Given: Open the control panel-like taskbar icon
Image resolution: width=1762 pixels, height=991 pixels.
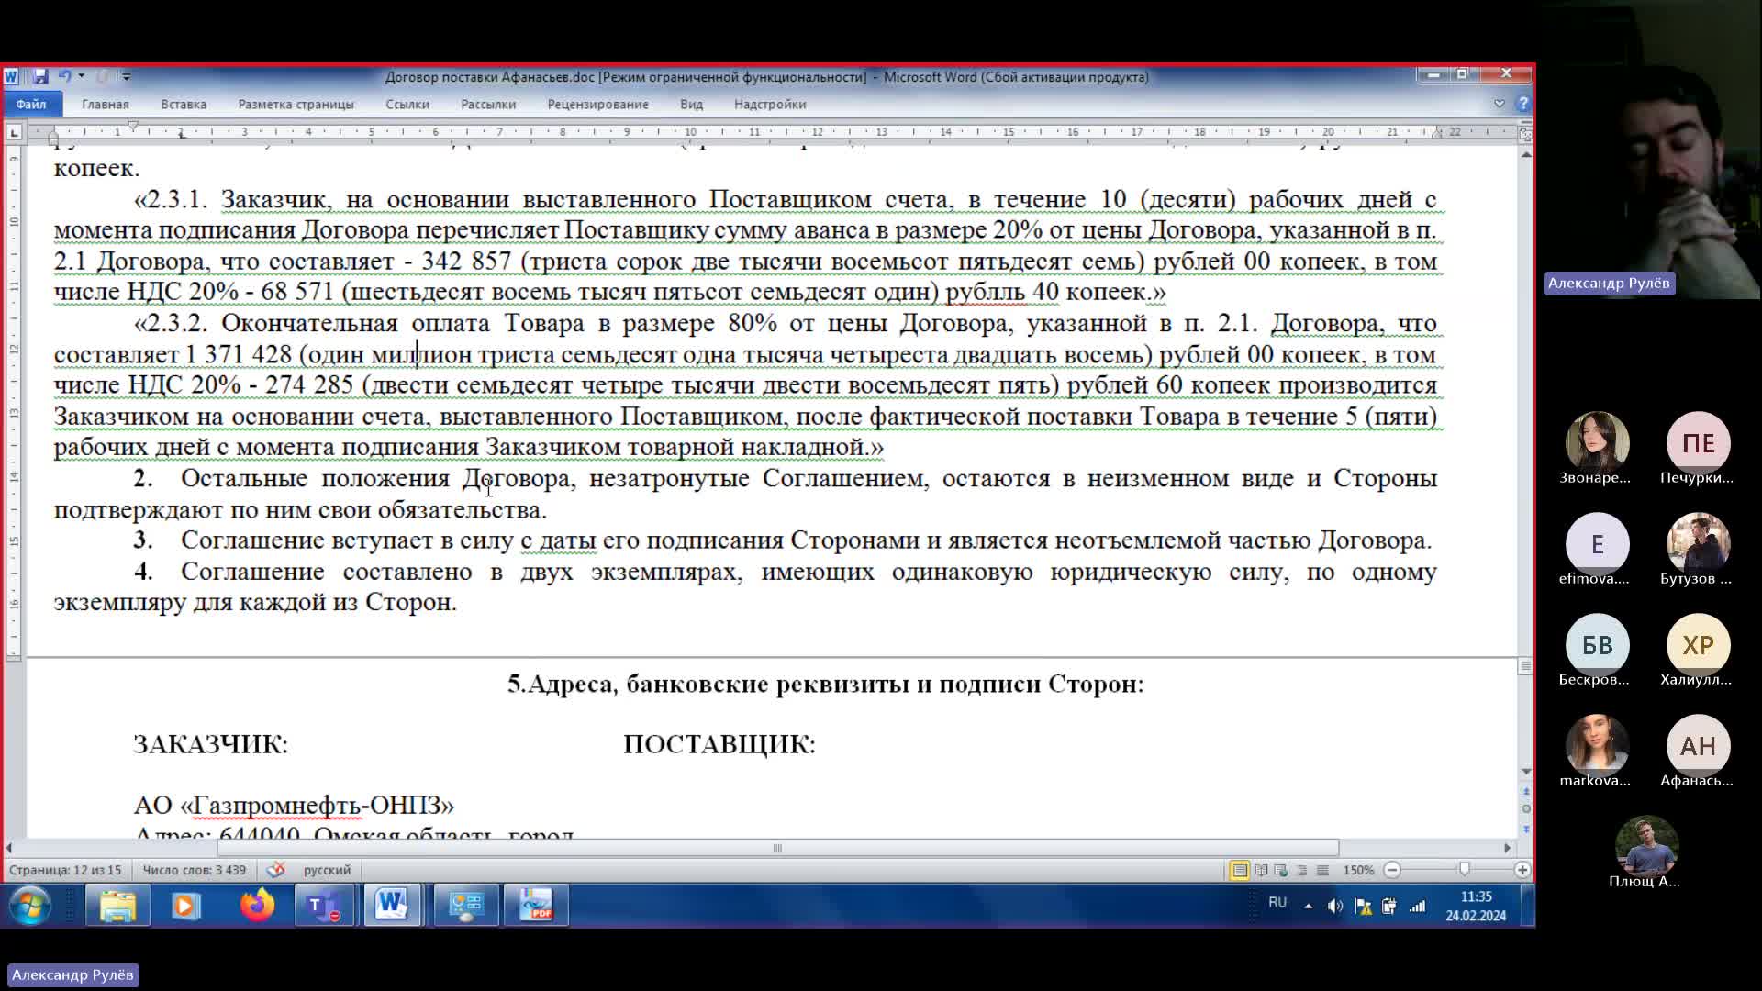Looking at the screenshot, I should click(466, 907).
